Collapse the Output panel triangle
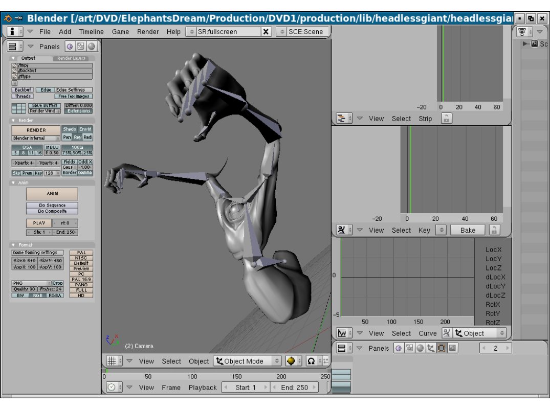This screenshot has width=550, height=409. click(x=13, y=58)
